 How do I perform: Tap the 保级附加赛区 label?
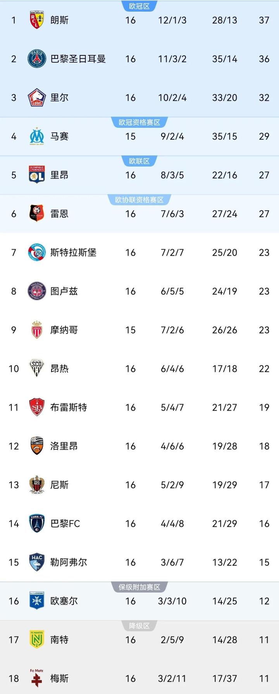(x=139, y=587)
